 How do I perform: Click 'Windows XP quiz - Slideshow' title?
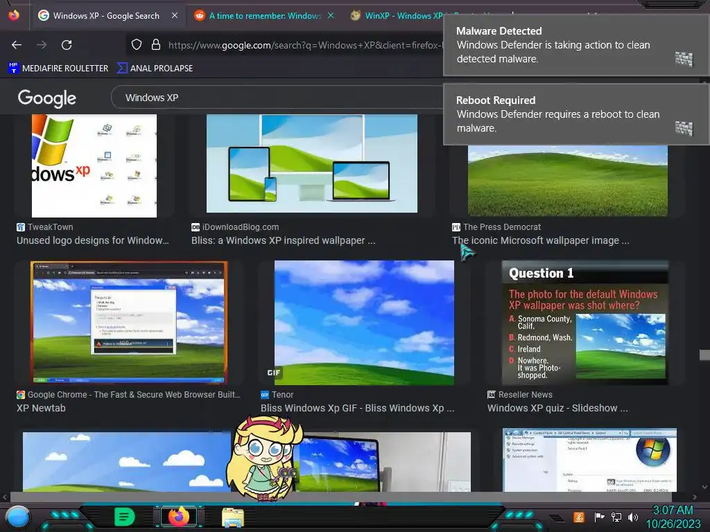click(x=557, y=408)
